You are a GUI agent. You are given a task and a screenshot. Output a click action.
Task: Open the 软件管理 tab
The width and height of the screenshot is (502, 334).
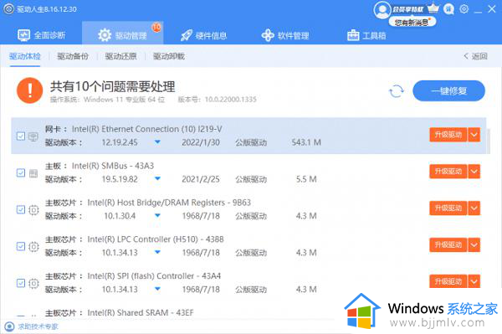tap(285, 35)
